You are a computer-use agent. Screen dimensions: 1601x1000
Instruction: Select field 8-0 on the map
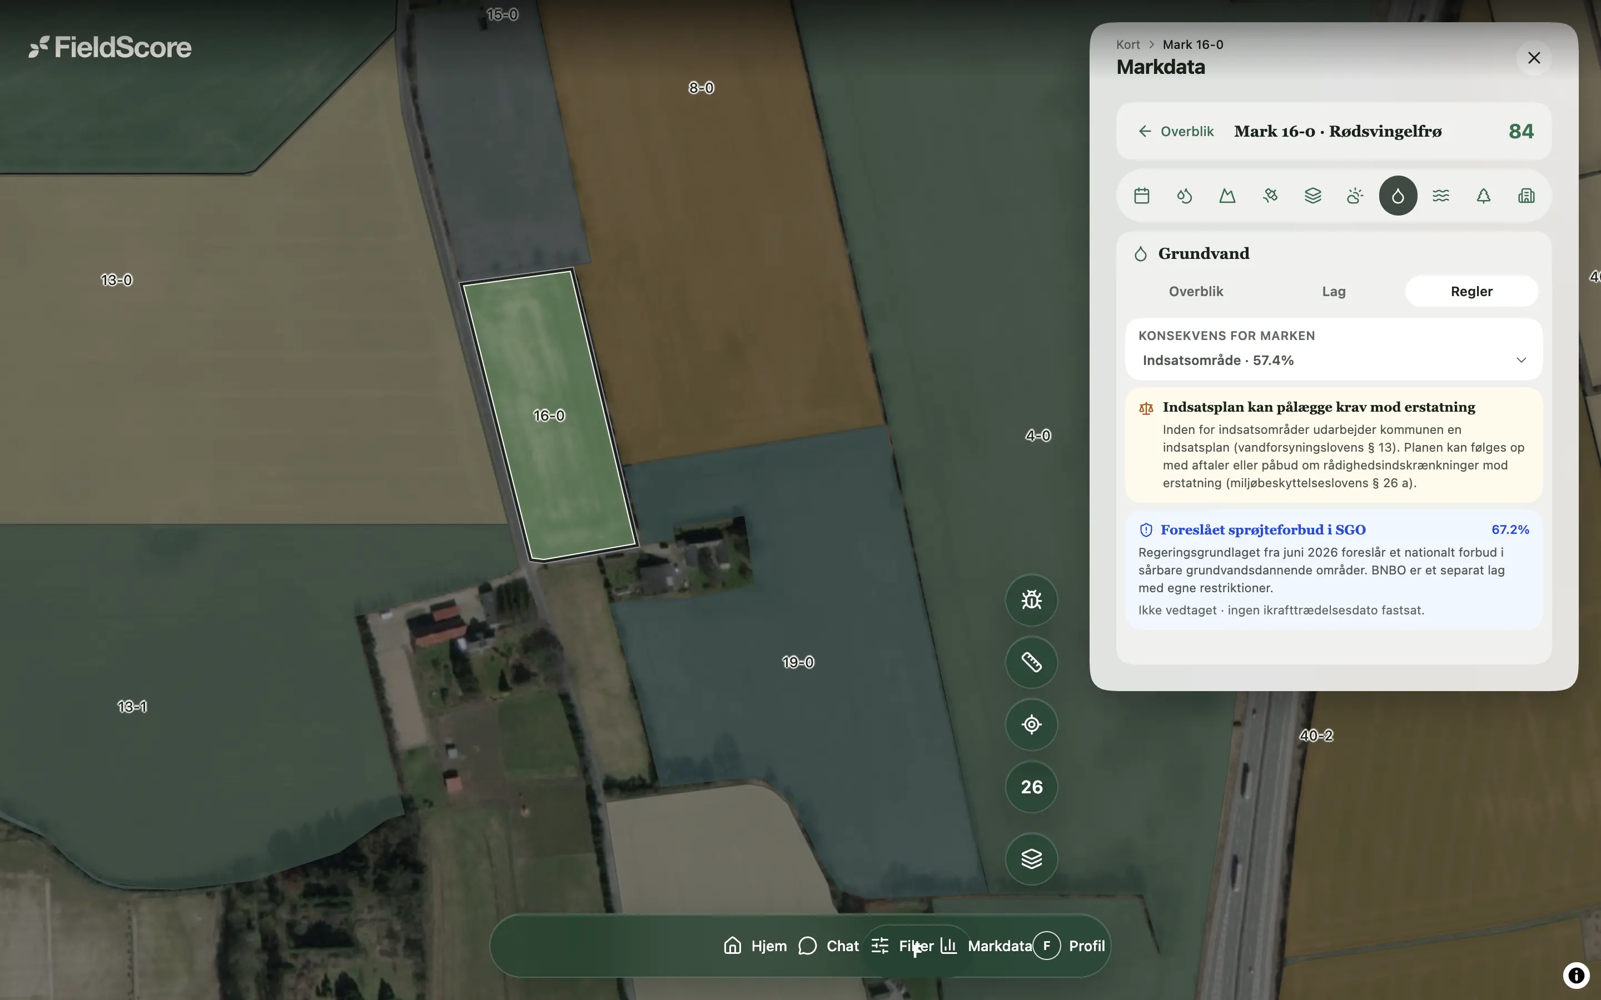coord(701,87)
